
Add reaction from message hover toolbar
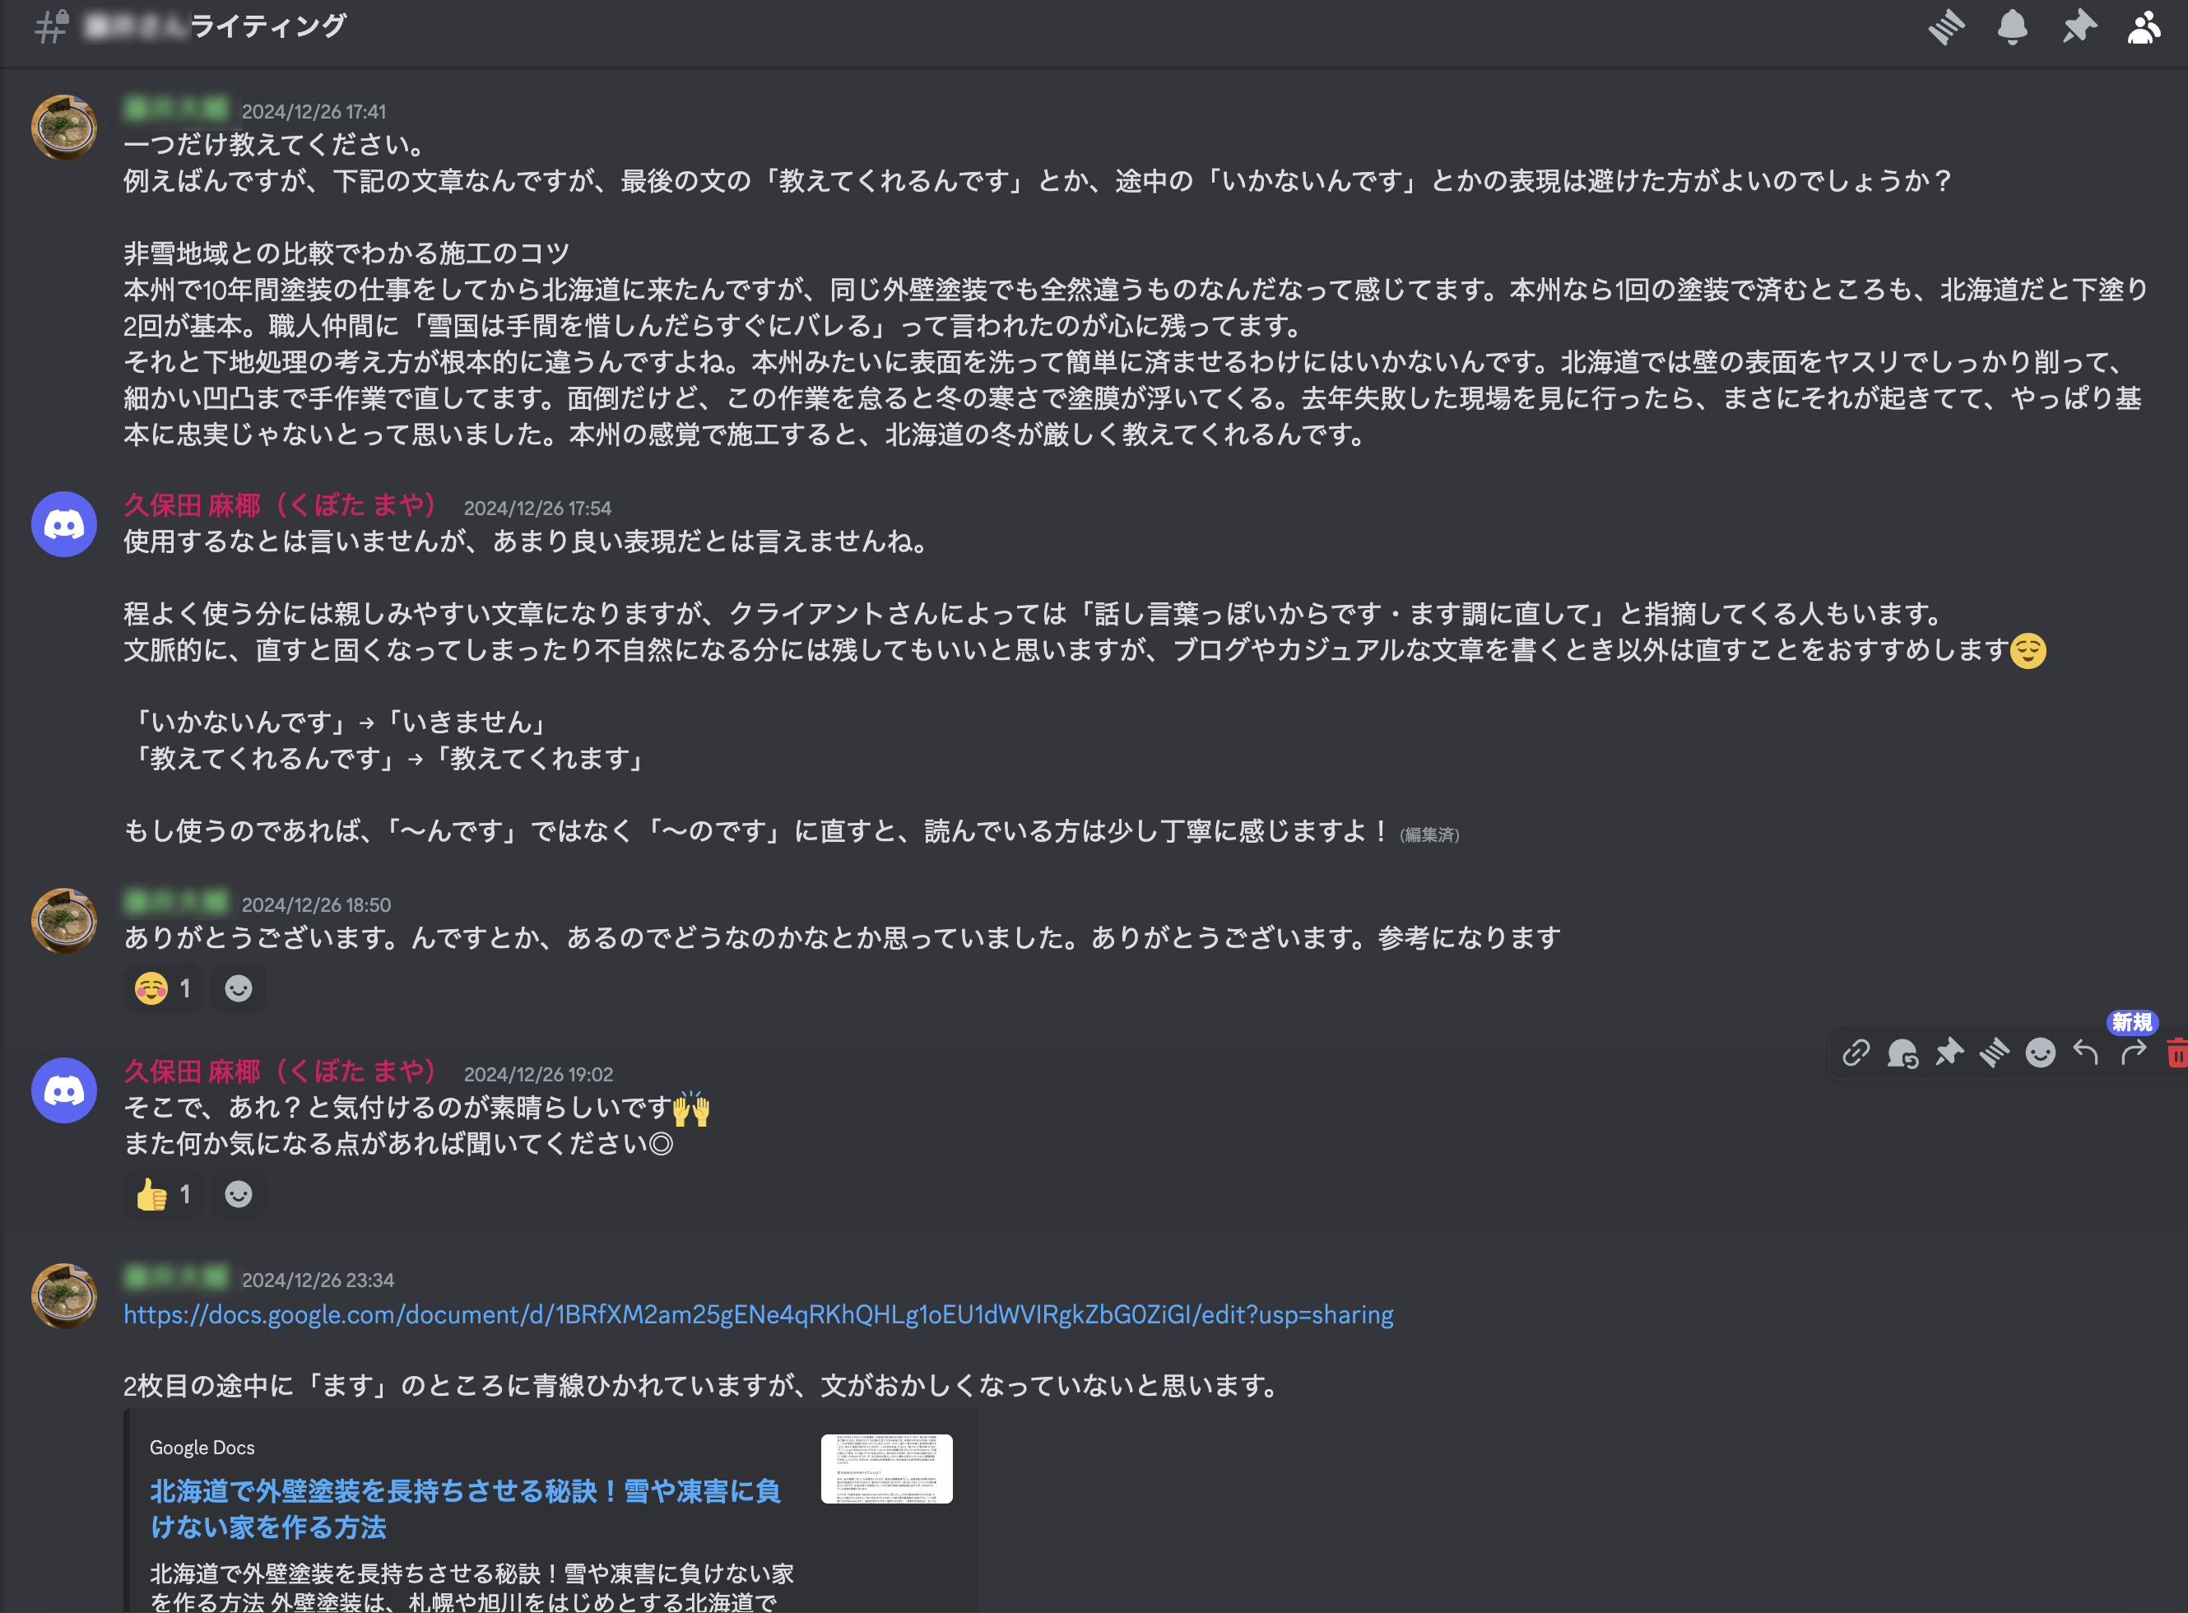[x=2041, y=1053]
